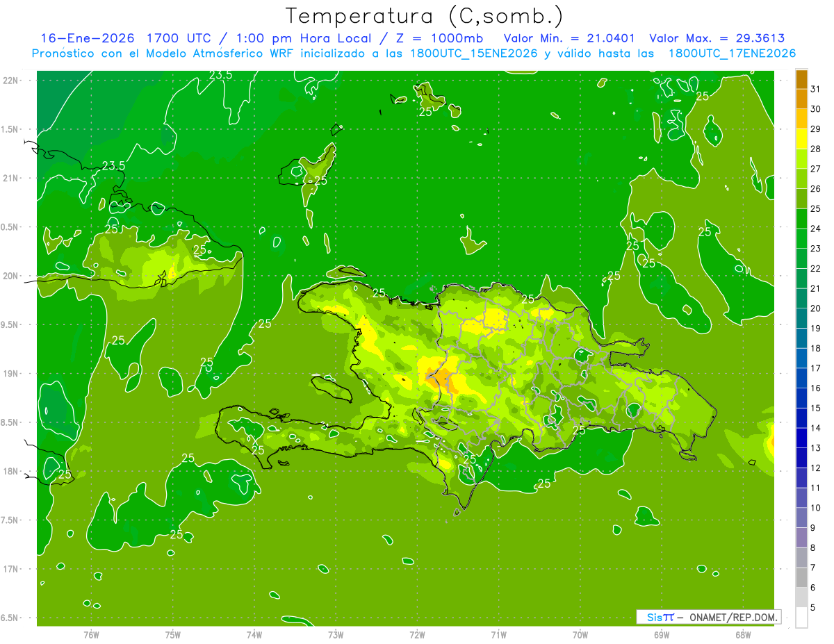The image size is (834, 644).
Task: Click legend value "11" on colorbar
Action: (816, 488)
